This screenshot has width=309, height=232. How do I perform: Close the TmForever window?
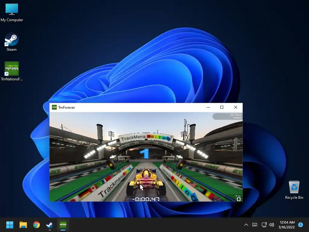point(235,107)
